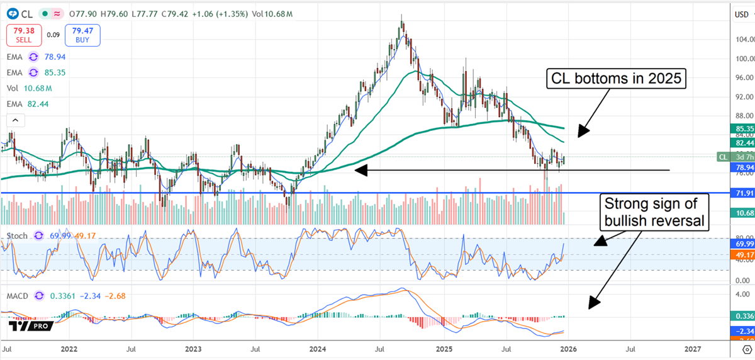Click the pink approximate-data indicator icon
Viewport: 755px width, 360px height.
[57, 13]
